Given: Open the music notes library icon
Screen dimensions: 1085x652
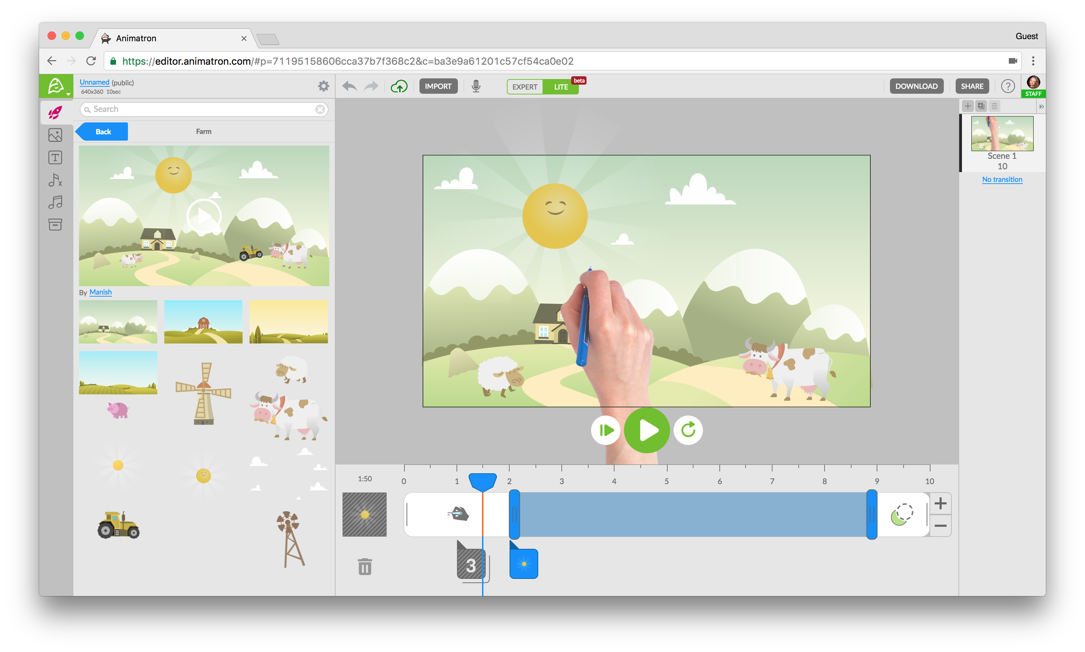Looking at the screenshot, I should 55,203.
